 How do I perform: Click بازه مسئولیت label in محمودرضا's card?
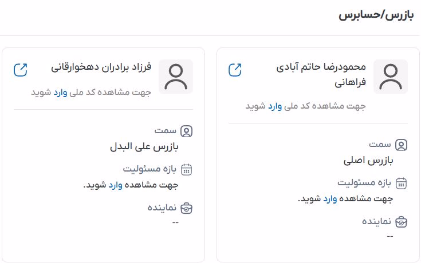point(363,183)
